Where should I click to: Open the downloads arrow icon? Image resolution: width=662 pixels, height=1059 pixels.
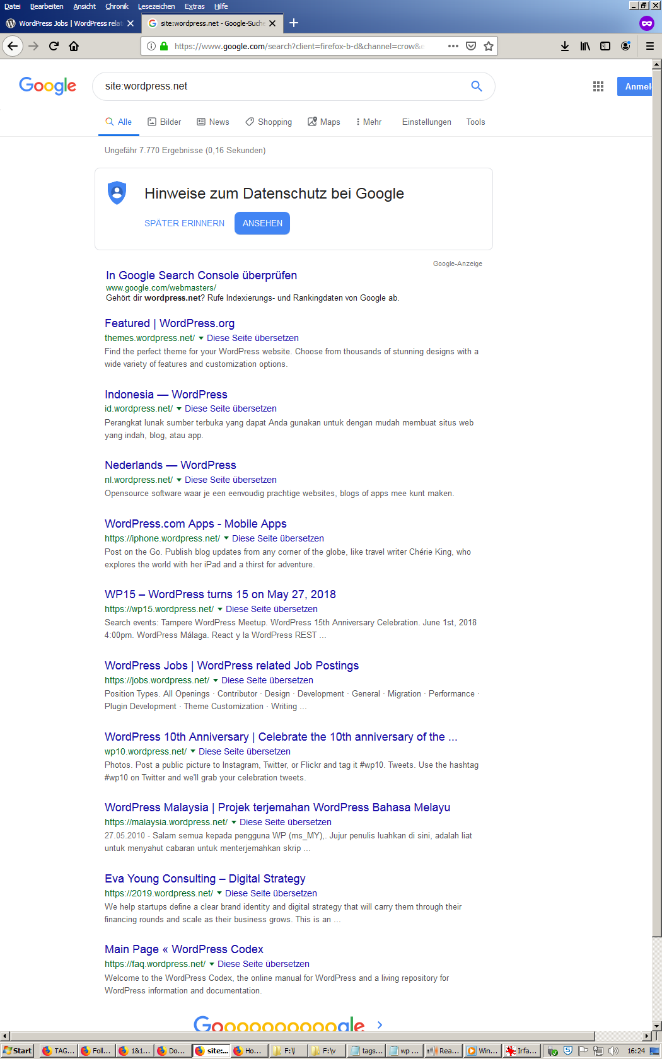click(565, 46)
